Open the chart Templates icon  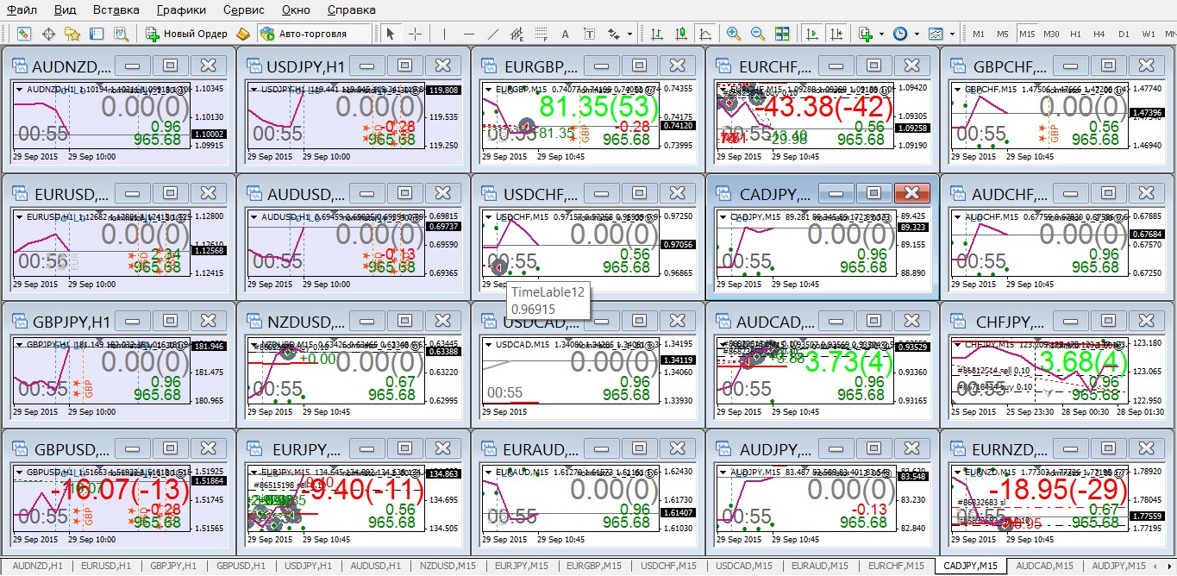coord(936,34)
